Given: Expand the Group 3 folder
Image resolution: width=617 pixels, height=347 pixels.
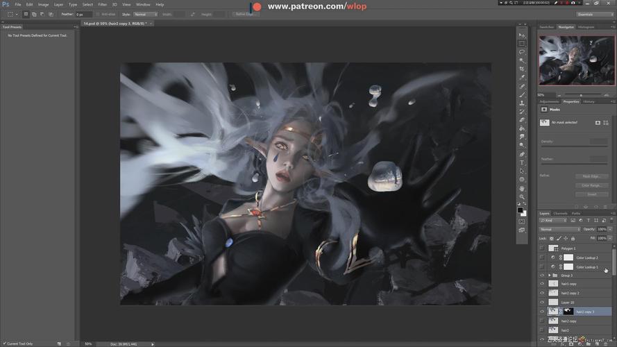Looking at the screenshot, I should point(549,276).
